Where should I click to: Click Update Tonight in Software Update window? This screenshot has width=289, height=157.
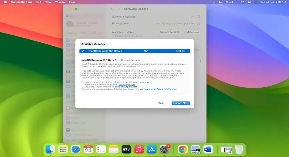tap(169, 32)
